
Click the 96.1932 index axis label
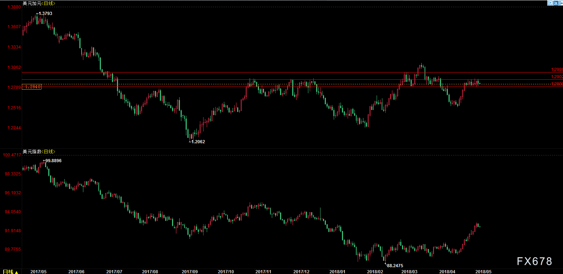click(13, 193)
